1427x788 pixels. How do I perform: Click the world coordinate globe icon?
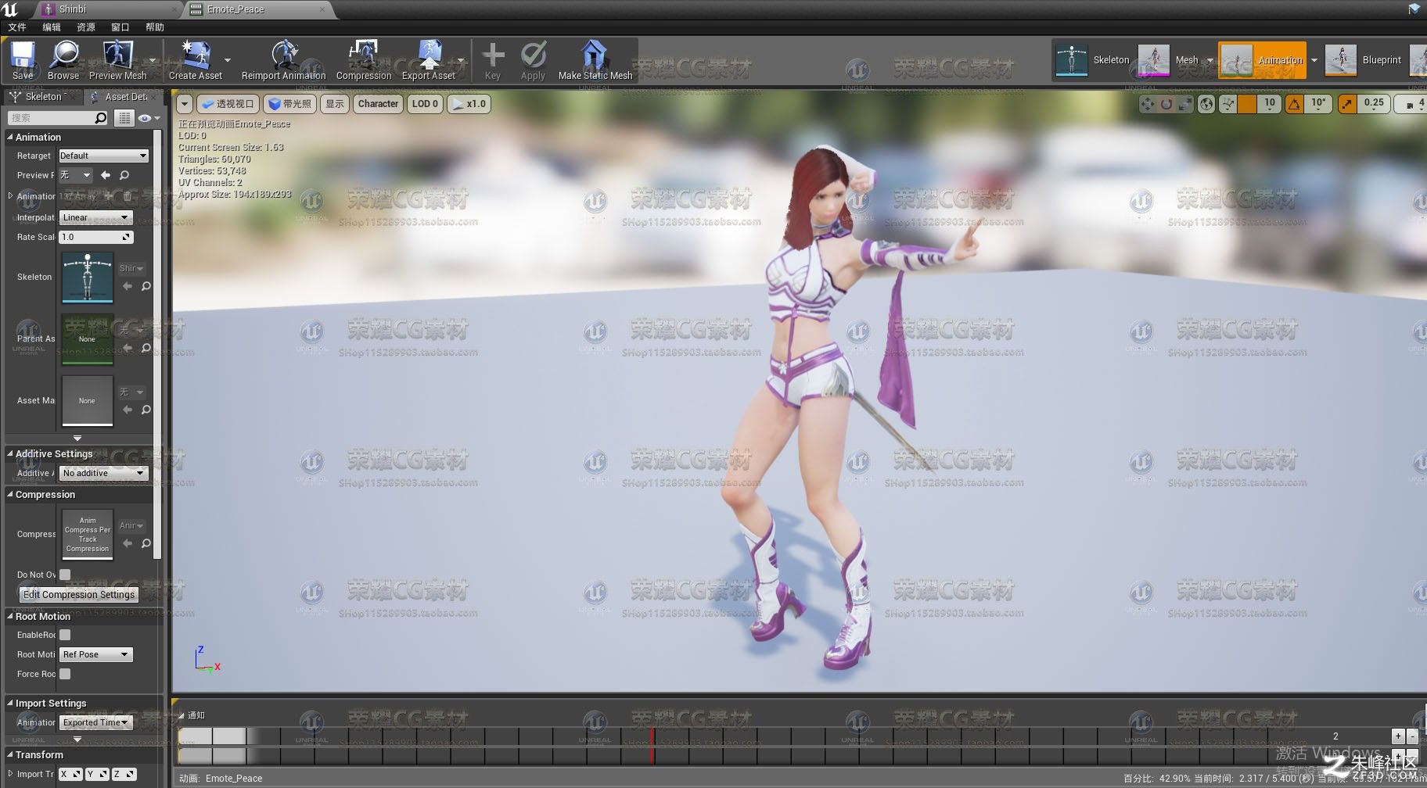coord(1206,104)
